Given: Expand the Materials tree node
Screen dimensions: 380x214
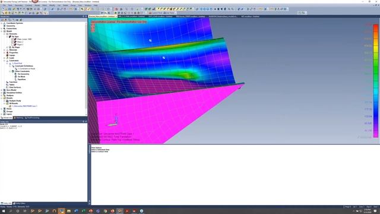Looking at the screenshot, I should [4, 50].
